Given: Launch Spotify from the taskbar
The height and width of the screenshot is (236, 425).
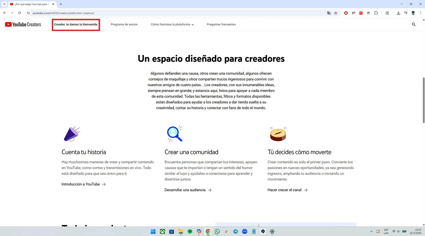Looking at the screenshot, I should 190,231.
